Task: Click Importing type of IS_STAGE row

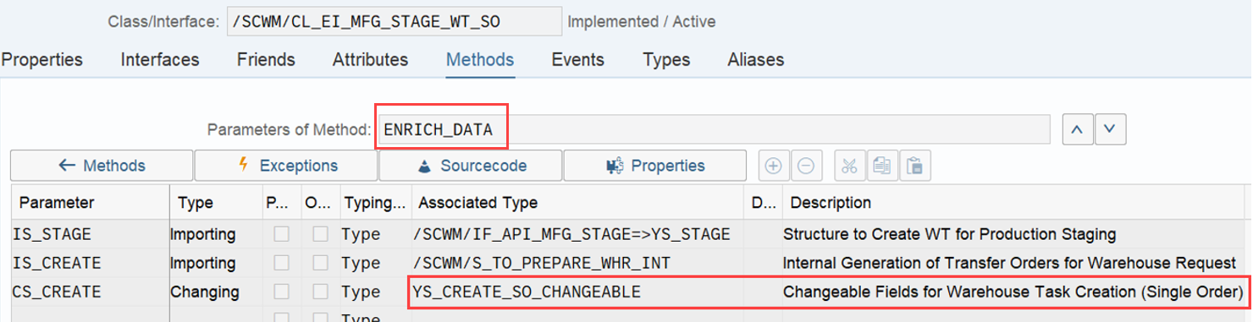Action: point(216,234)
